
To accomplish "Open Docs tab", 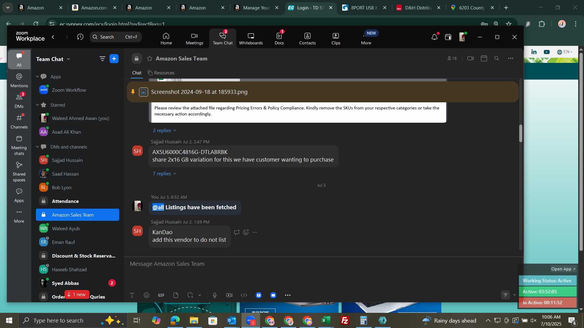I will pyautogui.click(x=279, y=39).
